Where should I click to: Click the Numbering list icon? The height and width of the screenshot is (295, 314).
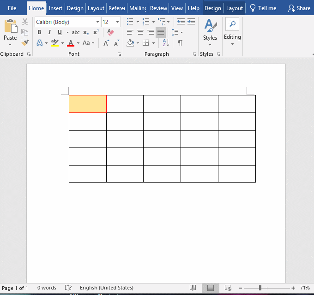146,21
